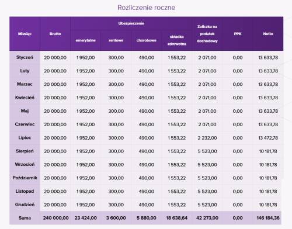Click the 'Maj' row label
This screenshot has height=229, width=292.
click(25, 111)
